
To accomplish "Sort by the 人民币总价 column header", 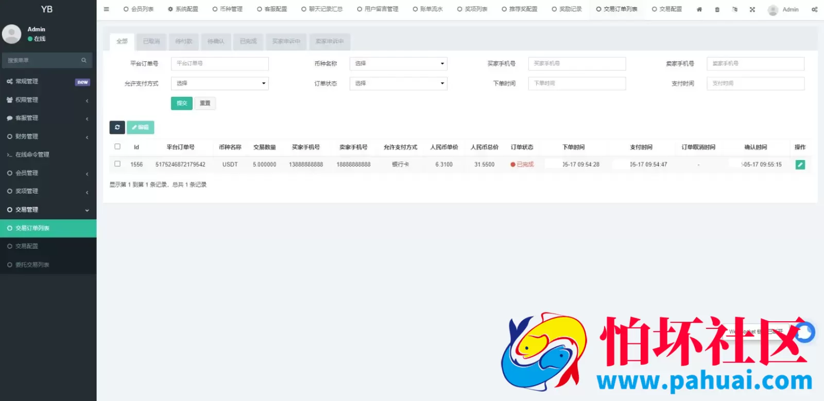I will [x=484, y=147].
